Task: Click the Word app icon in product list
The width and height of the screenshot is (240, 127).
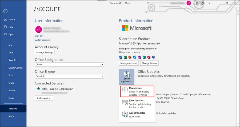Action: 121,57
